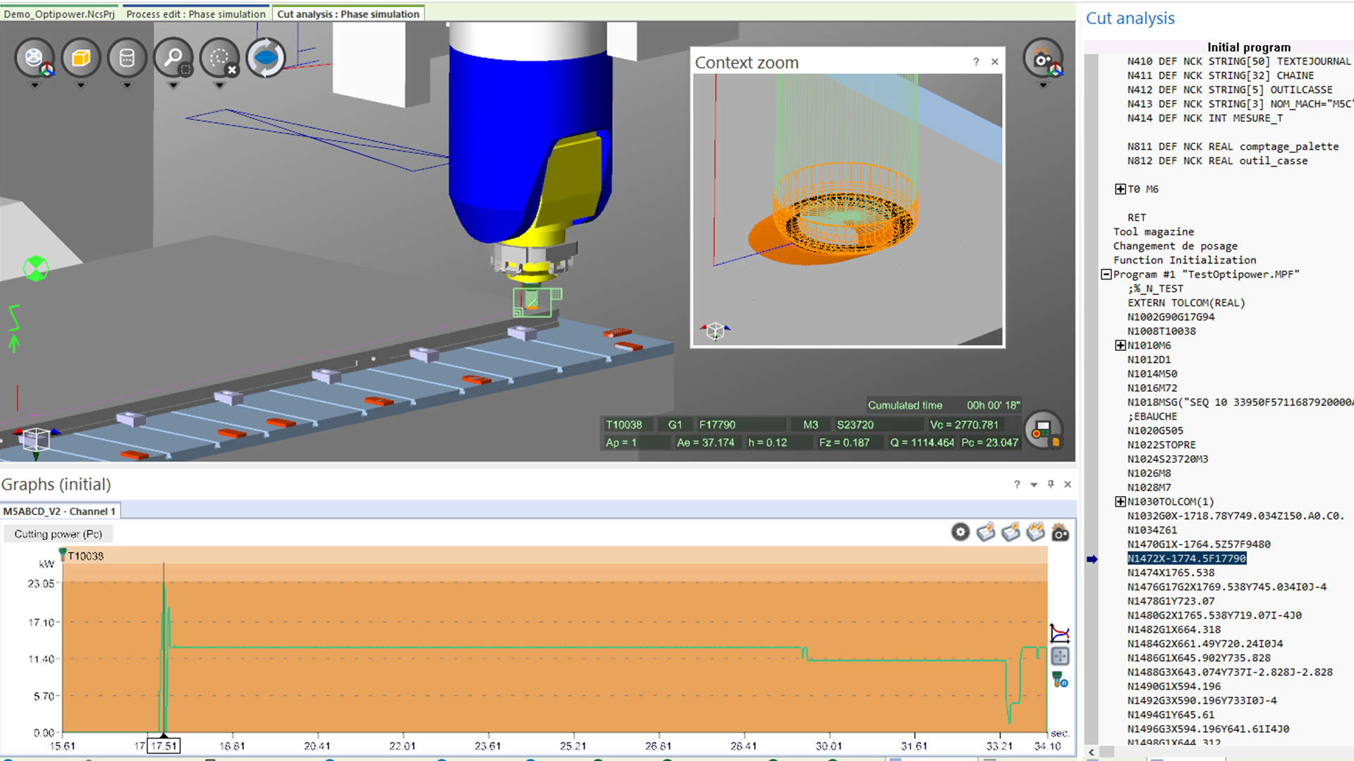This screenshot has width=1354, height=761.
Task: Click the Cutting power (Pc) label button
Action: [x=58, y=534]
